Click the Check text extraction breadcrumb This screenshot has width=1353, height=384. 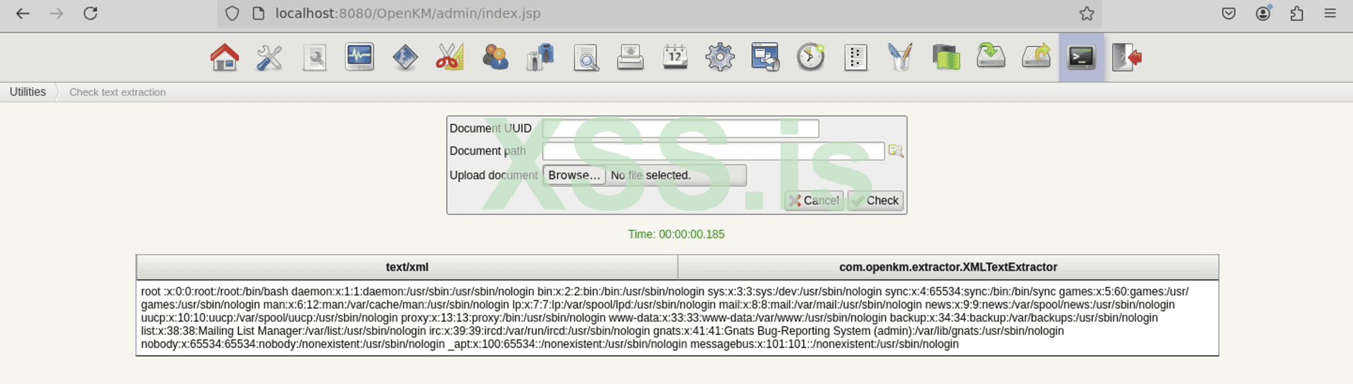118,92
